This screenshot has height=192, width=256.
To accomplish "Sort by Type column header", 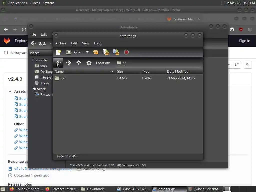I will point(153,72).
